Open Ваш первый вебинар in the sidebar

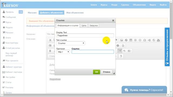pos(11,54)
